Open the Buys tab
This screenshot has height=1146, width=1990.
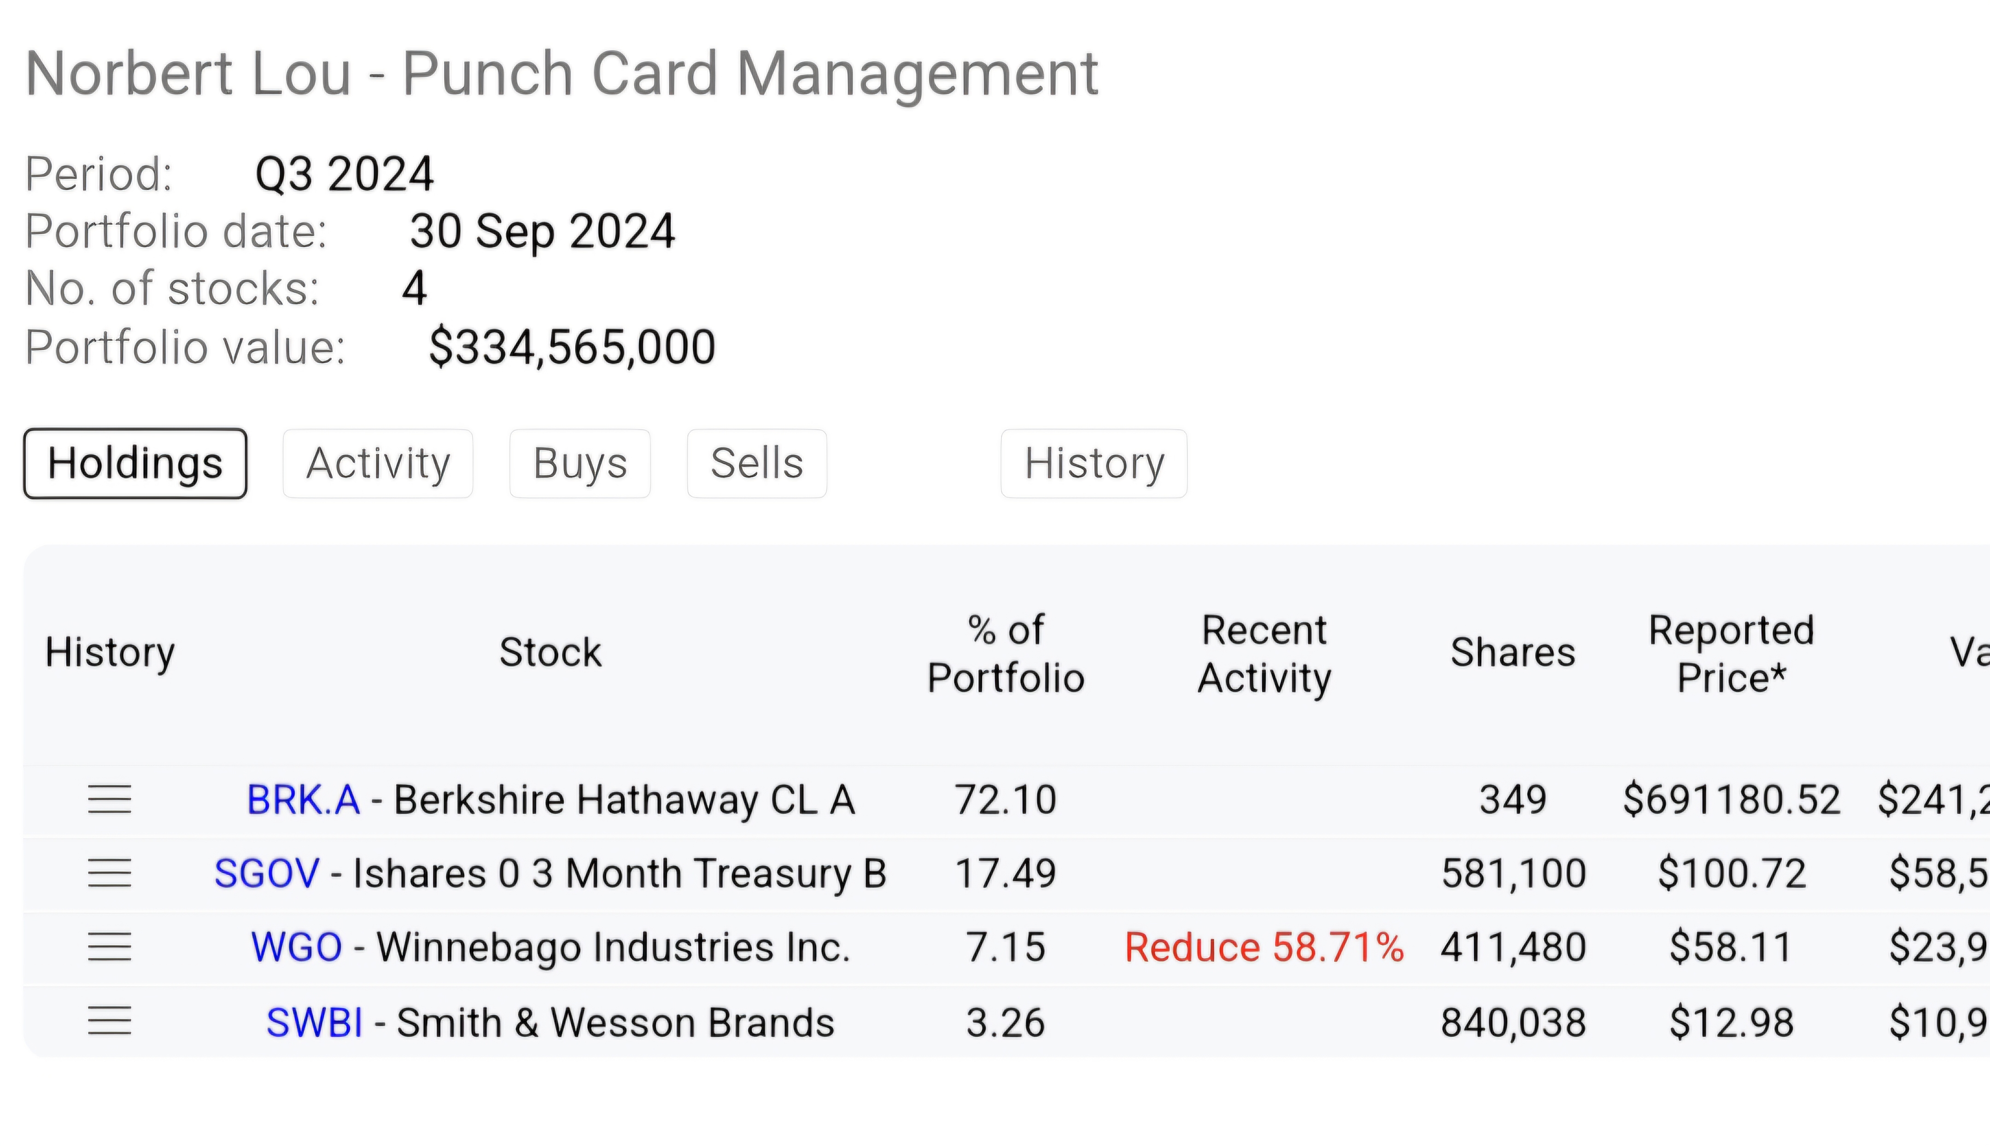click(x=580, y=463)
